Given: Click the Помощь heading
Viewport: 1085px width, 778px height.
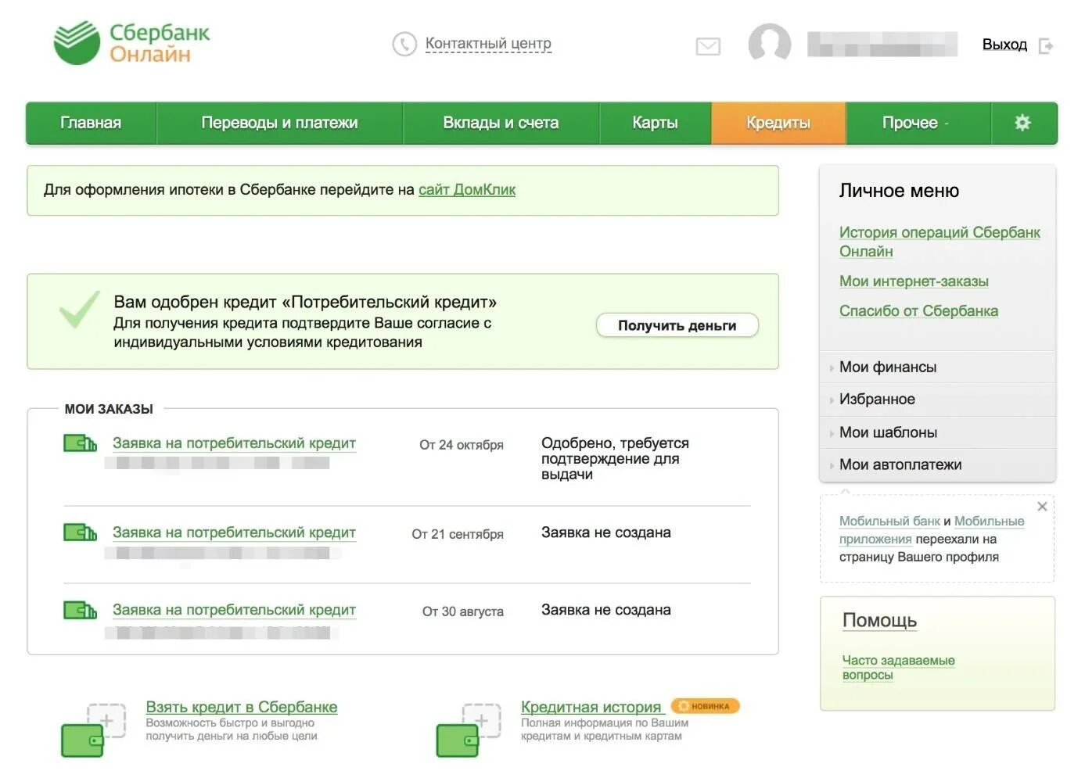Looking at the screenshot, I should 879,621.
